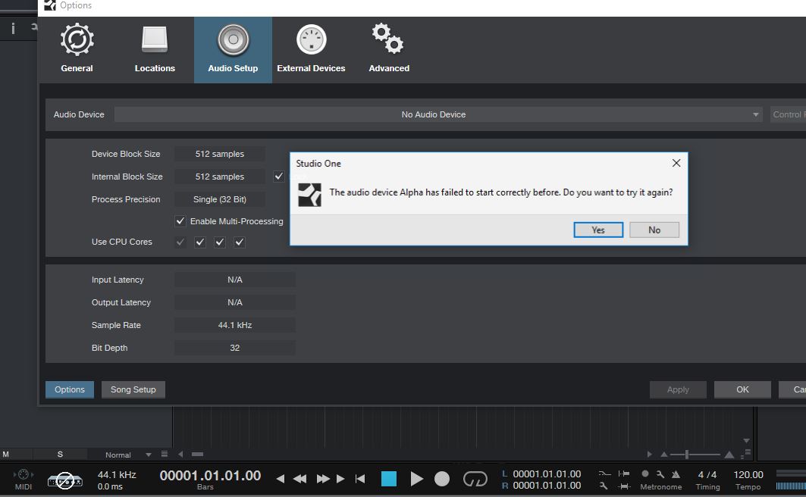This screenshot has width=806, height=497.
Task: Toggle the track Mute (M) button
Action: pyautogui.click(x=5, y=455)
